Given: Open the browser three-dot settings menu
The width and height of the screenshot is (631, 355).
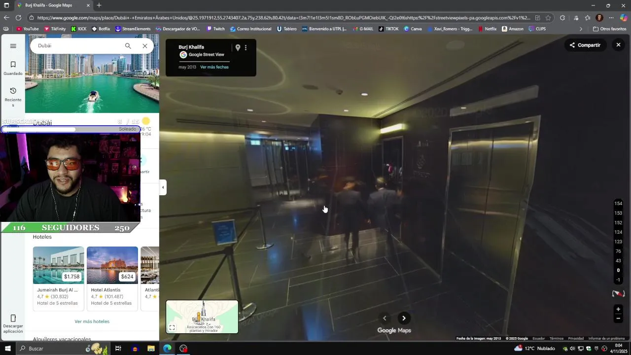Looking at the screenshot, I should click(x=611, y=18).
